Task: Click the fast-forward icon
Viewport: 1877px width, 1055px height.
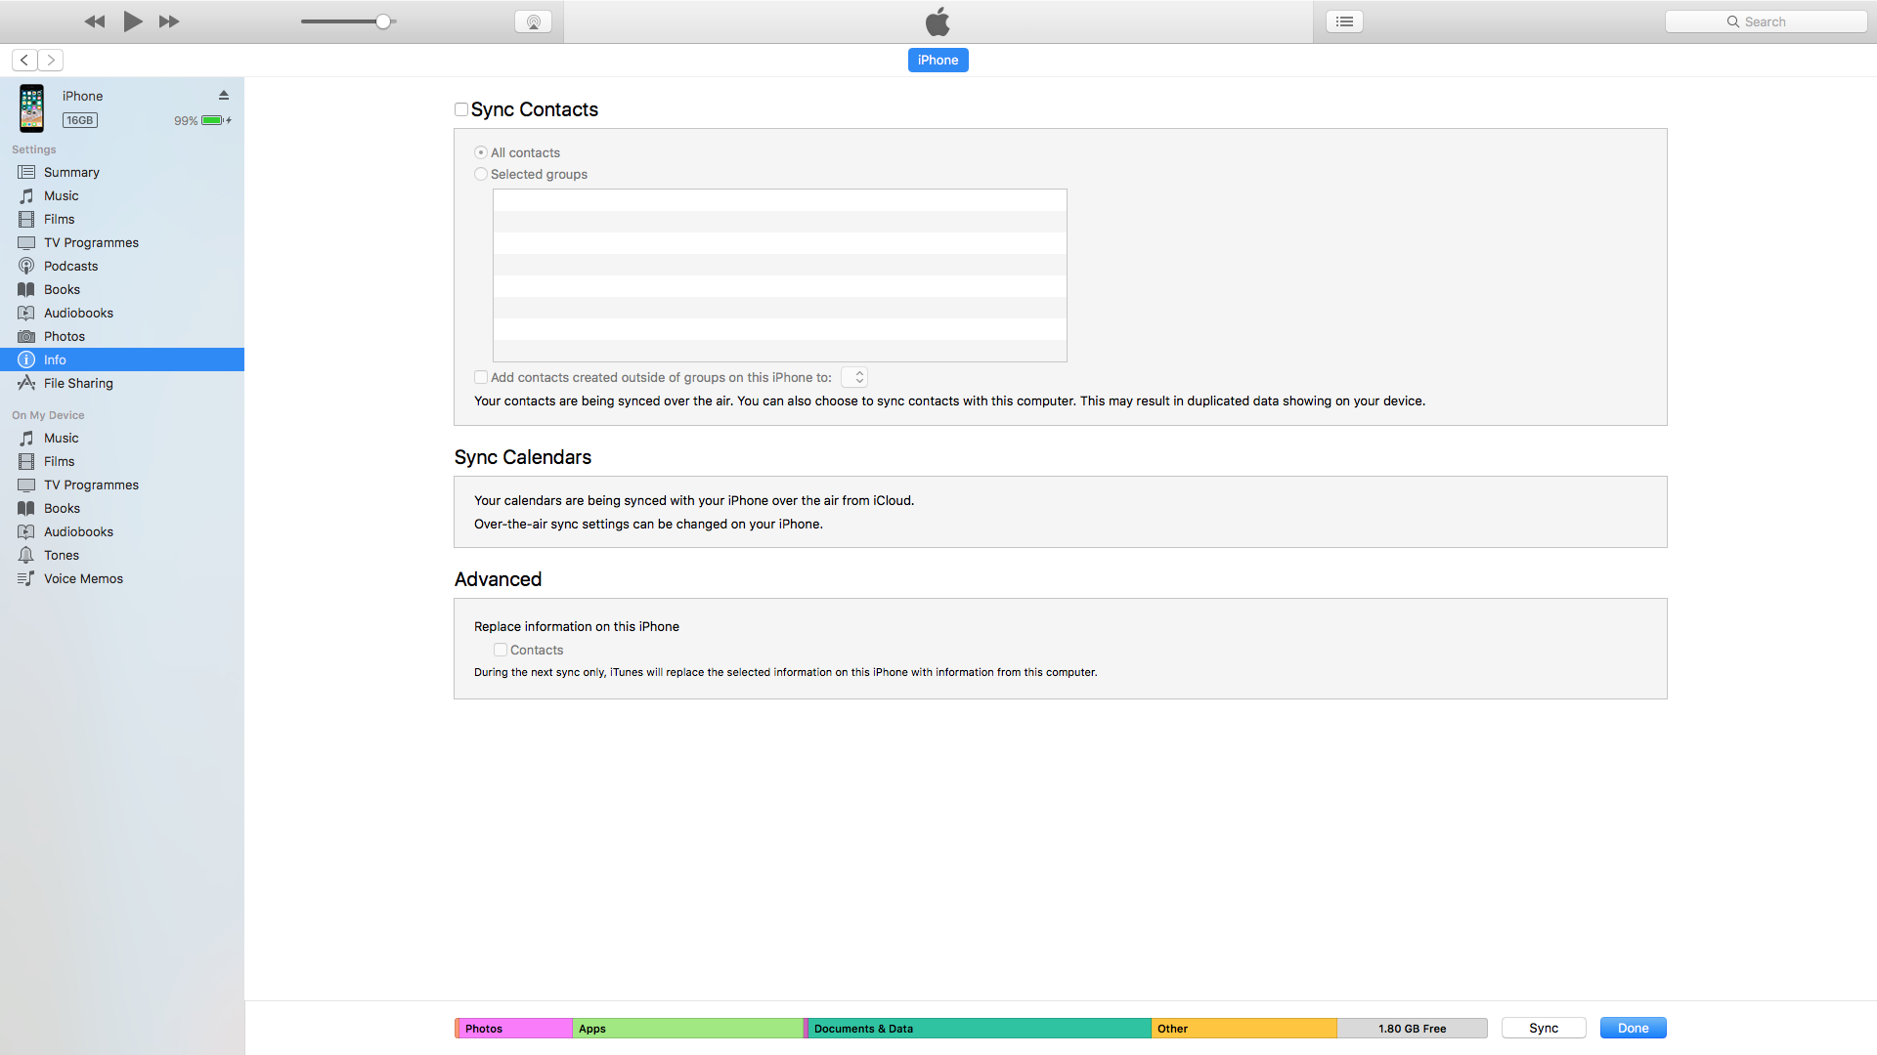Action: point(169,21)
